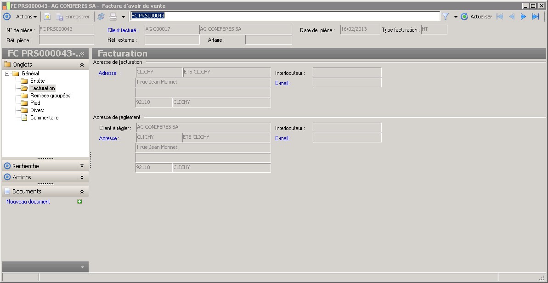Open the printer options dropdown arrow
The image size is (548, 283).
pyautogui.click(x=123, y=17)
